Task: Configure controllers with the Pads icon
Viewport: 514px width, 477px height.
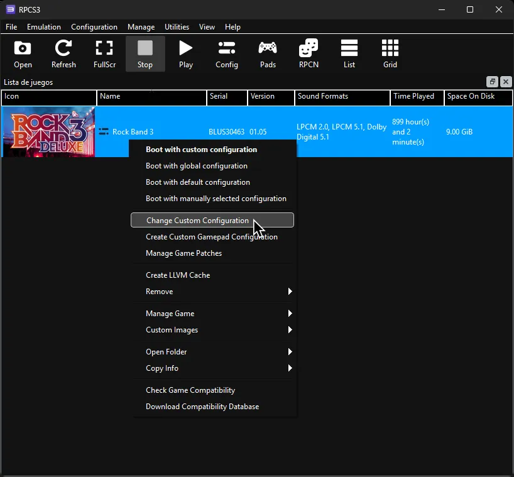Action: pos(268,53)
